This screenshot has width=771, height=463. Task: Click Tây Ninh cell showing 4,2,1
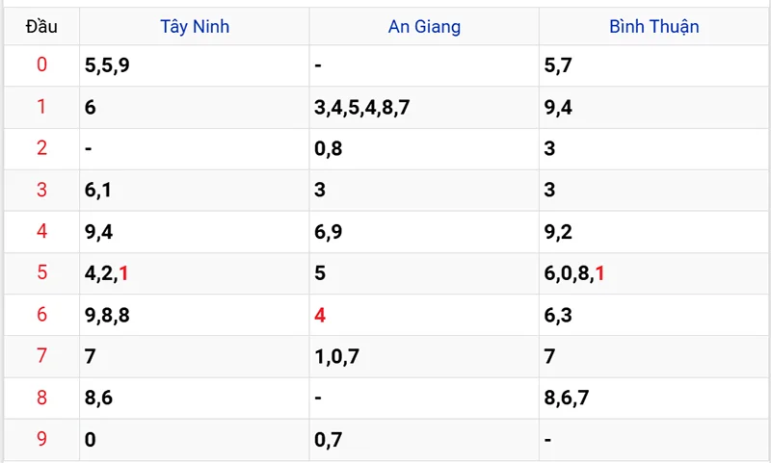tap(195, 273)
